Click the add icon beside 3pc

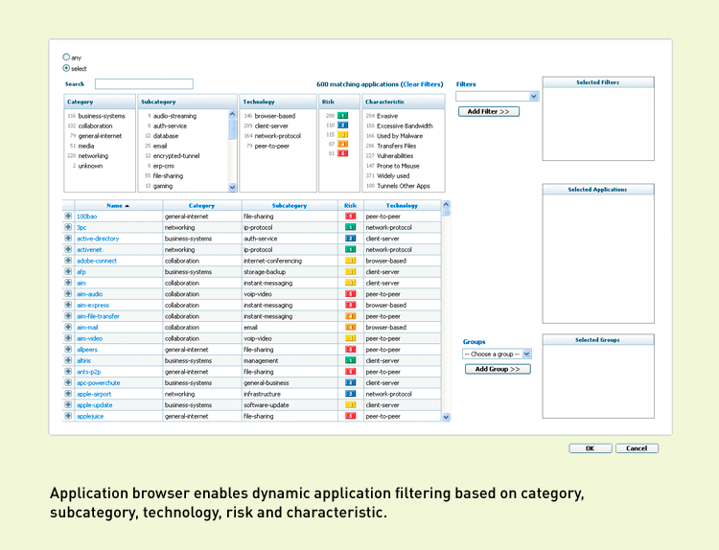(x=68, y=227)
